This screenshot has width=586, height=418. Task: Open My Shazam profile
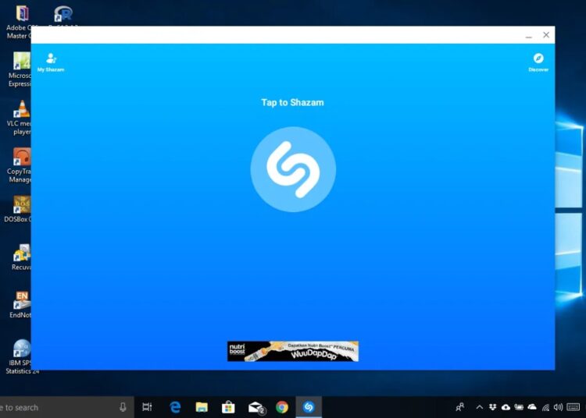click(x=51, y=62)
